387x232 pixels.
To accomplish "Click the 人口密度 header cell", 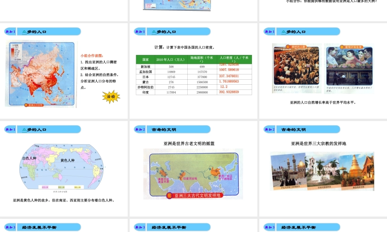I will pos(234,60).
